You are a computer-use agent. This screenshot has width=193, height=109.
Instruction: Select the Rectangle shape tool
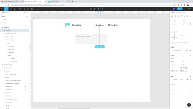pos(15,9)
